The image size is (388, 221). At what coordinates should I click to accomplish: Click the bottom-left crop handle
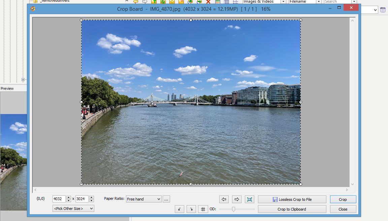pyautogui.click(x=82, y=184)
